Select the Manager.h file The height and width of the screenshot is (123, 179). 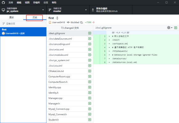[70, 104]
